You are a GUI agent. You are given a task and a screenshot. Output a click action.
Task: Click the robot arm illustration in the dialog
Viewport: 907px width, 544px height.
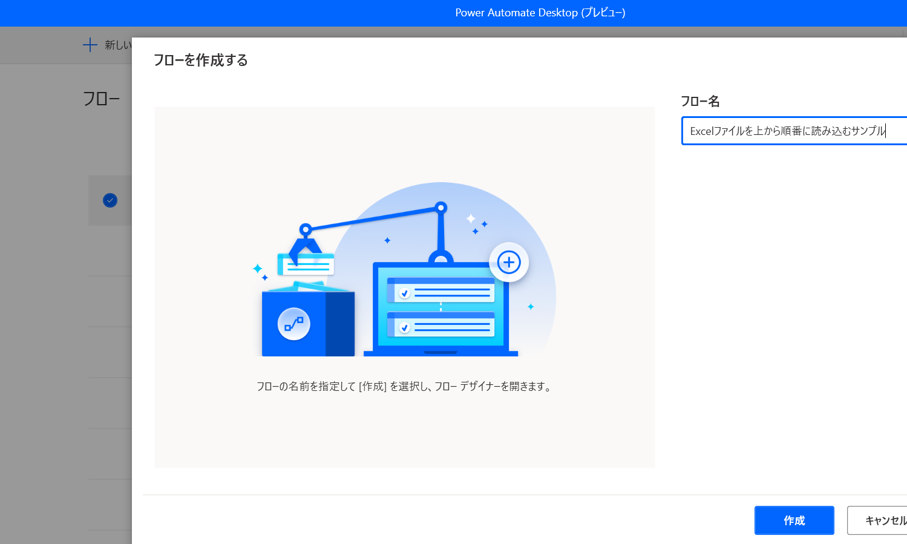click(405, 270)
